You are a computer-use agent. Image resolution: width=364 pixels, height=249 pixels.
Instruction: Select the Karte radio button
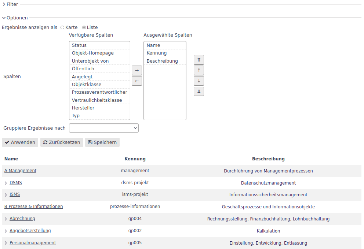coord(63,27)
